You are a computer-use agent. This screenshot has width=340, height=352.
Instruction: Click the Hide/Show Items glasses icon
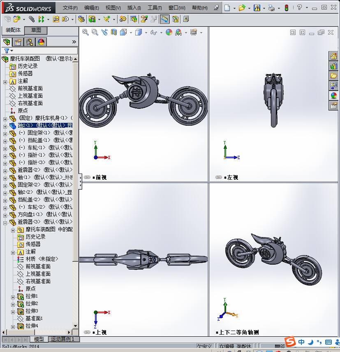coord(154,33)
